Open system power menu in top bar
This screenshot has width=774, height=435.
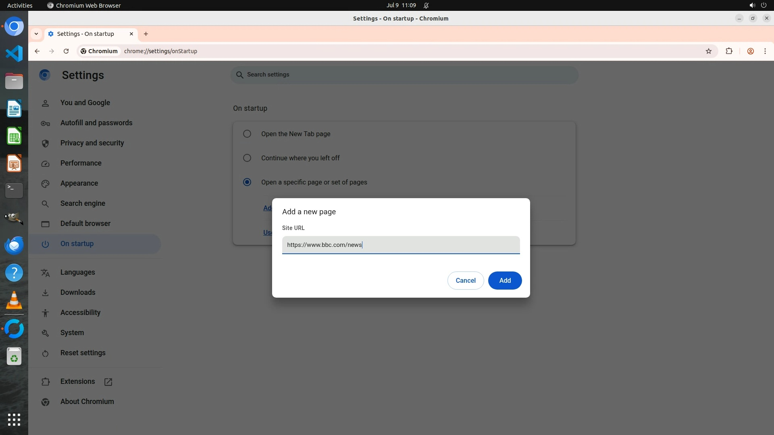tap(763, 5)
